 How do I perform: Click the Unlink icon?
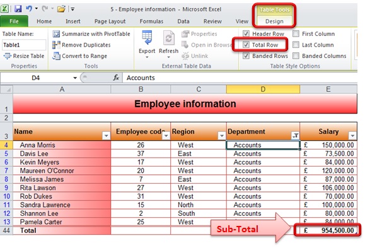(x=185, y=56)
